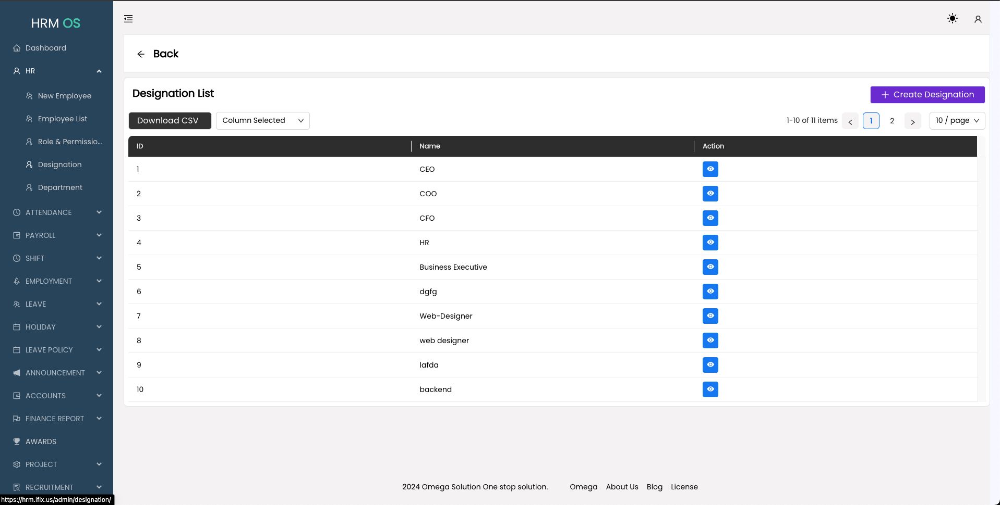Open the Blog footer link
Viewport: 1000px width, 505px height.
point(655,487)
